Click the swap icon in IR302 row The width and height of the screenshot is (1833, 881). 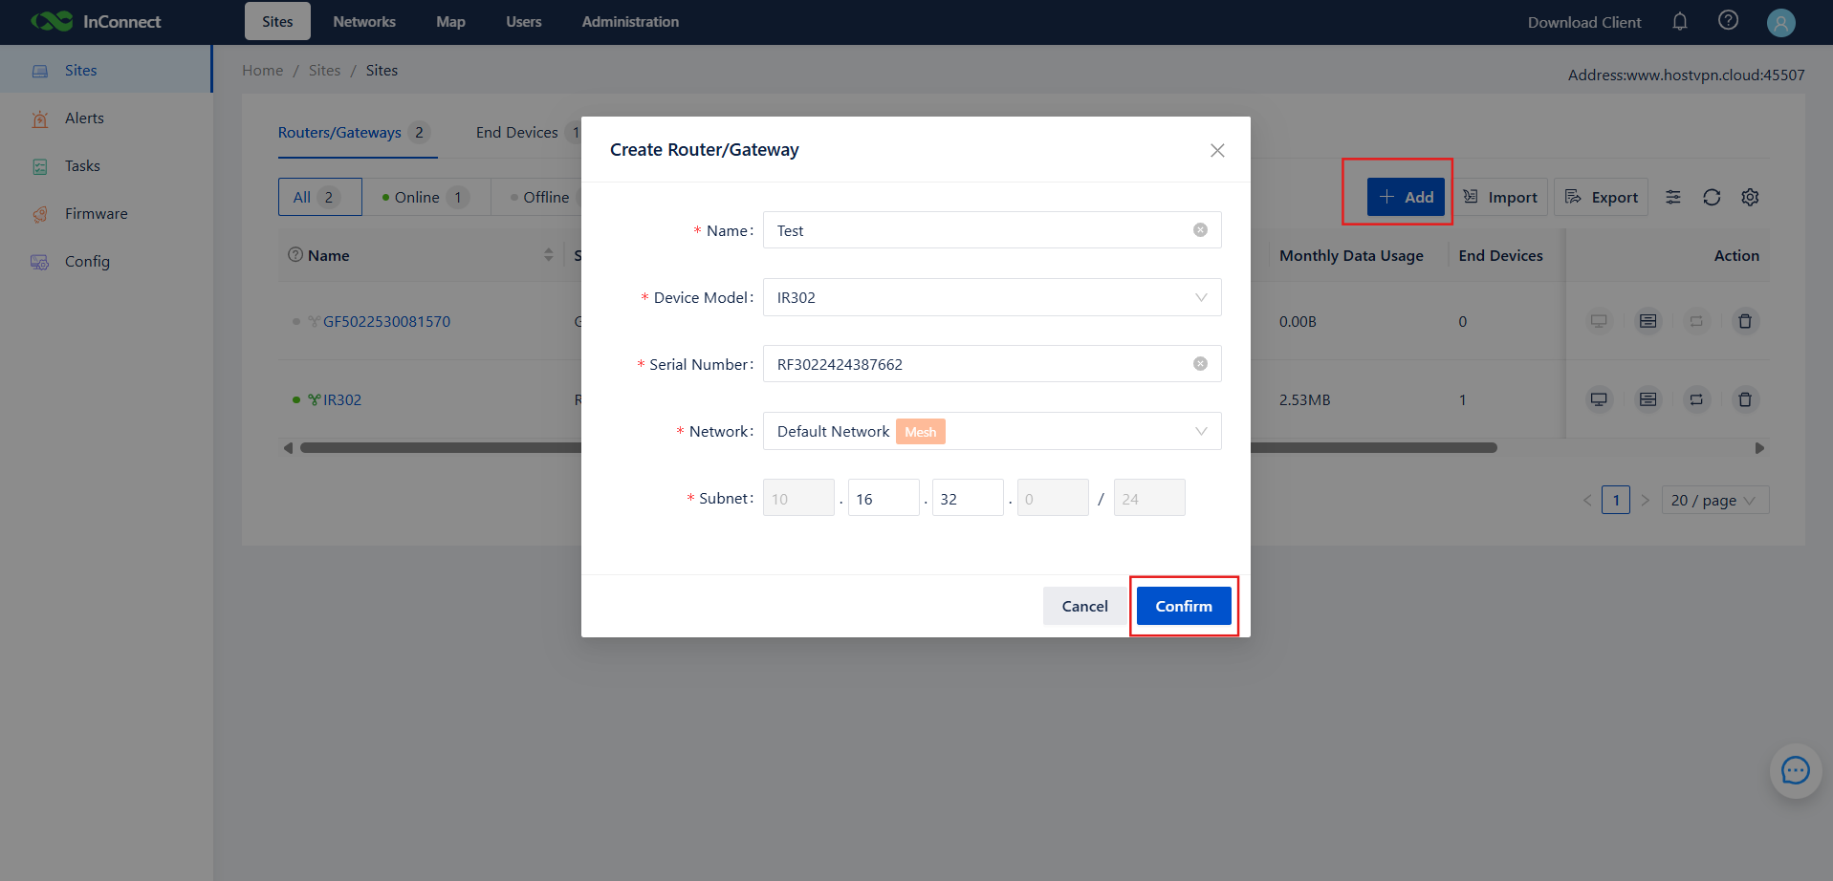coord(1696,399)
